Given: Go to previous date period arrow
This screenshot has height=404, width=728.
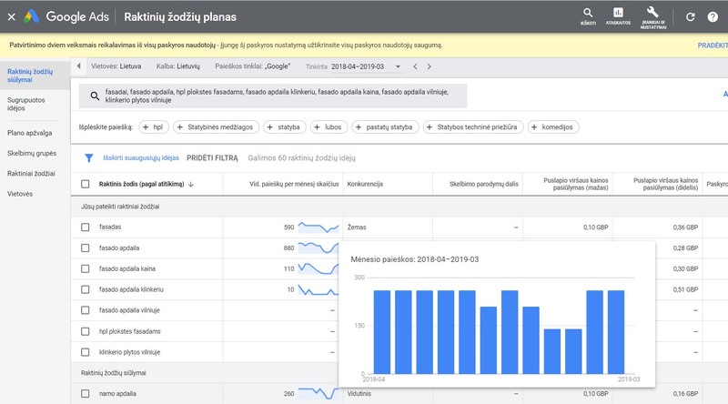Looking at the screenshot, I should tap(415, 66).
